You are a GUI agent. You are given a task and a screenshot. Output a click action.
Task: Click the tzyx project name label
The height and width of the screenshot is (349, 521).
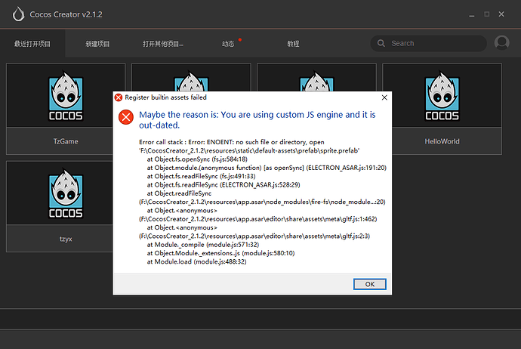pyautogui.click(x=66, y=239)
